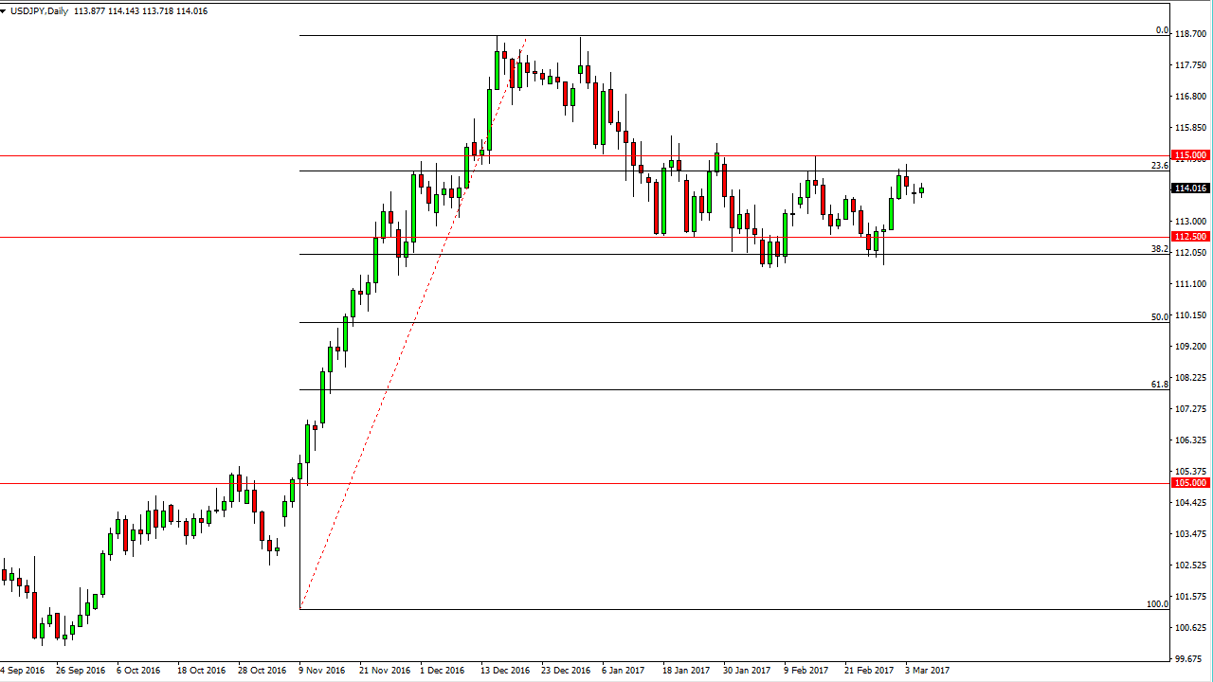
Task: Click the 21 Feb 2017 date label
Action: pyautogui.click(x=869, y=671)
